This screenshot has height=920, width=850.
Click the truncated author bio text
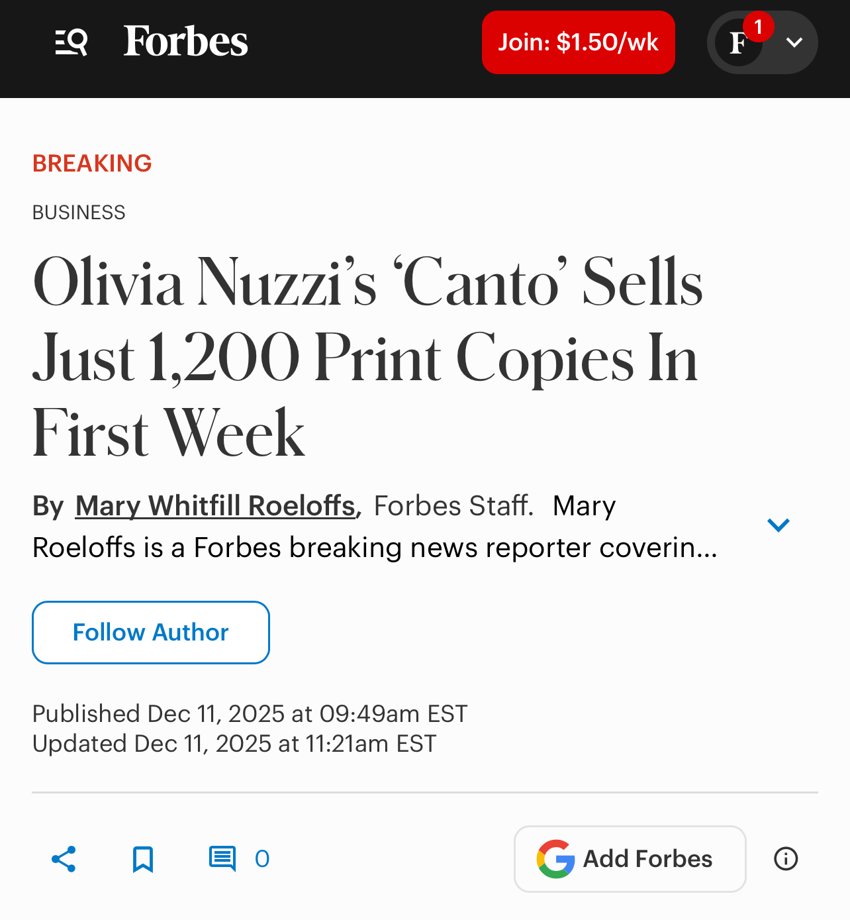375,548
